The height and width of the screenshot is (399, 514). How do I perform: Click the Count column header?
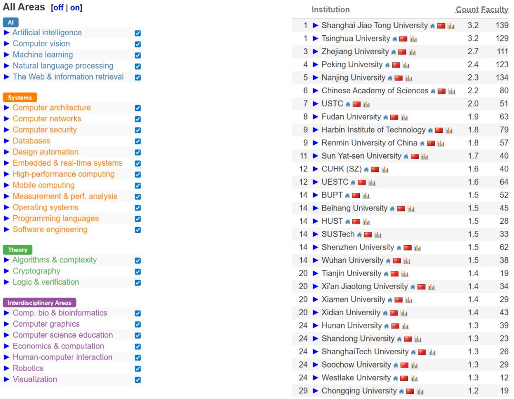pos(467,10)
